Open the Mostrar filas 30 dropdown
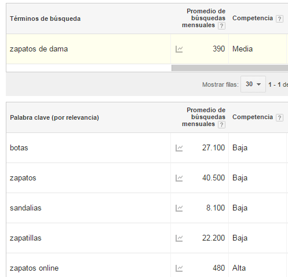The height and width of the screenshot is (277, 288). pyautogui.click(x=253, y=84)
